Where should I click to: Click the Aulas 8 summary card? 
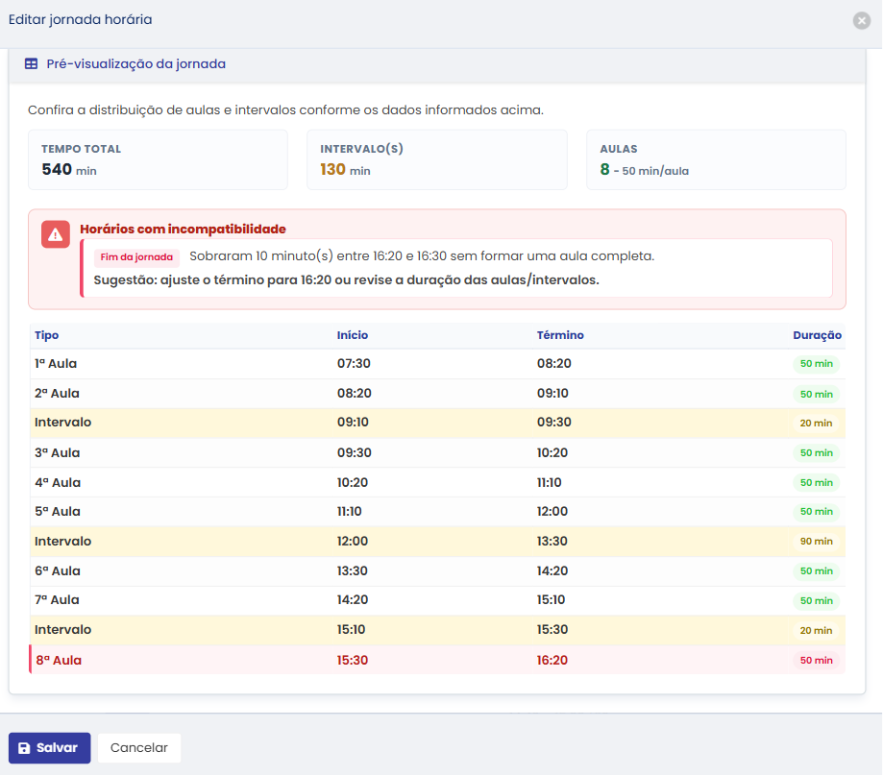tap(717, 159)
